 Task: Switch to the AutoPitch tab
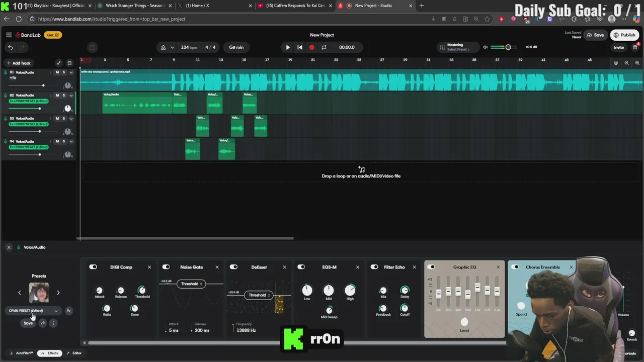[22, 353]
